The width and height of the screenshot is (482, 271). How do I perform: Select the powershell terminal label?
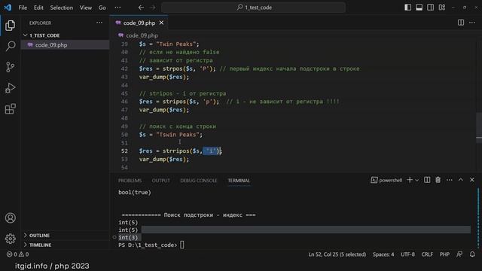386,181
